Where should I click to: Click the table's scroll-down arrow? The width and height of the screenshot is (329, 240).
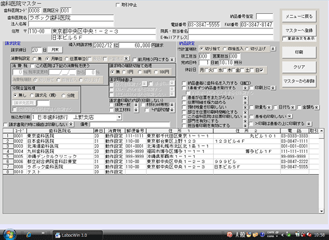pyautogui.click(x=322, y=211)
